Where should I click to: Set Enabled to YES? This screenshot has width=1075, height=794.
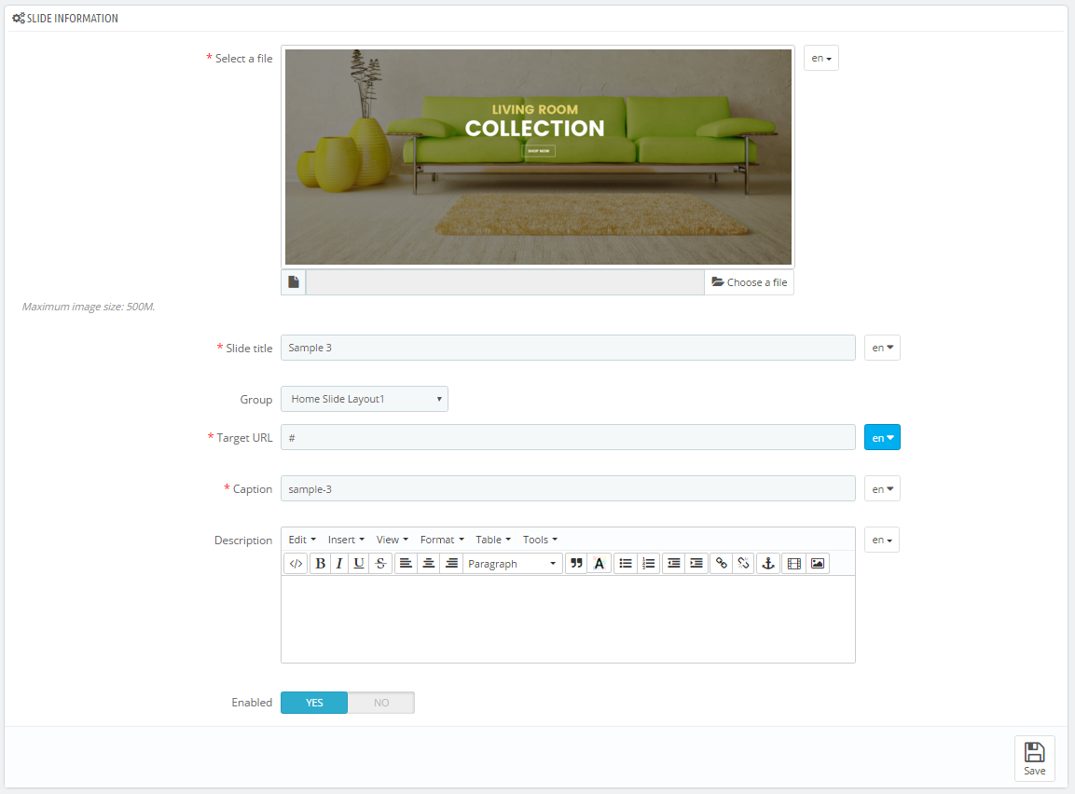[314, 702]
